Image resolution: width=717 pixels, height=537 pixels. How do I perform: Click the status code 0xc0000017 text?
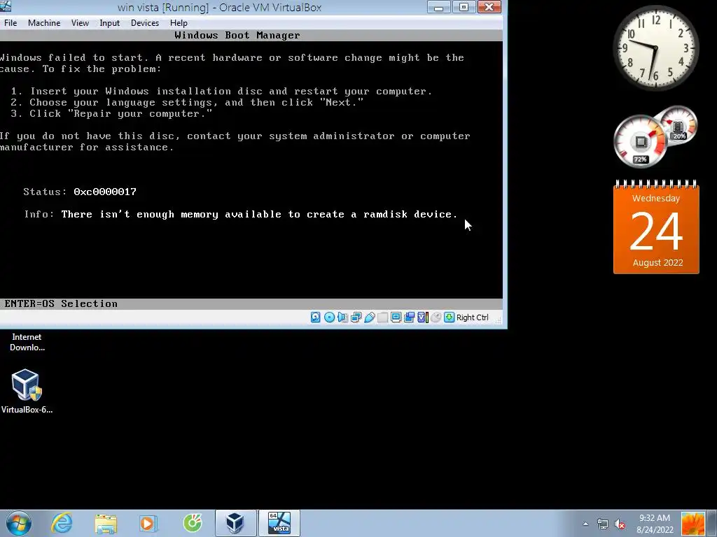(x=105, y=192)
